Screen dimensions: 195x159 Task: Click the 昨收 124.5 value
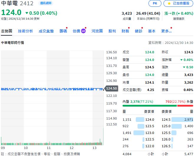[189, 52]
